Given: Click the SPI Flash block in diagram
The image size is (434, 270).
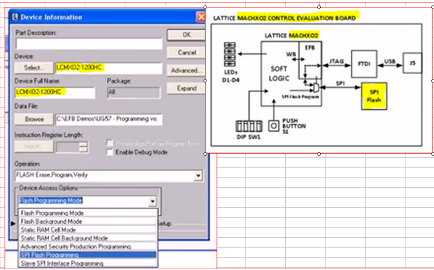Looking at the screenshot, I should coord(374,96).
